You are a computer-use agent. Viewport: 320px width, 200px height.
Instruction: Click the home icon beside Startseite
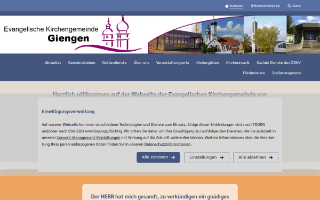(227, 6)
